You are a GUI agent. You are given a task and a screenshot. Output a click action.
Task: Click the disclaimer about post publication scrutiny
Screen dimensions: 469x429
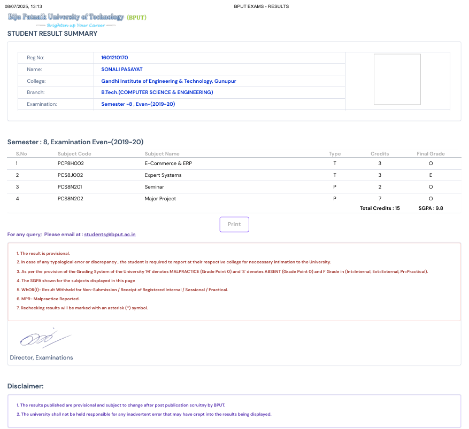(121, 405)
